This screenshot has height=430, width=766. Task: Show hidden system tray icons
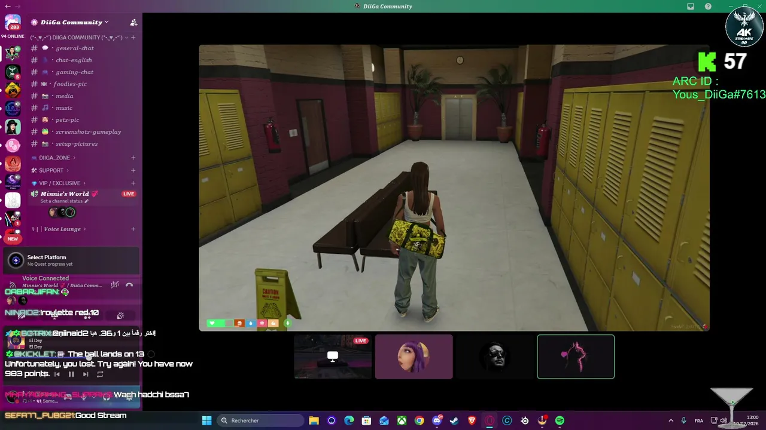click(671, 420)
